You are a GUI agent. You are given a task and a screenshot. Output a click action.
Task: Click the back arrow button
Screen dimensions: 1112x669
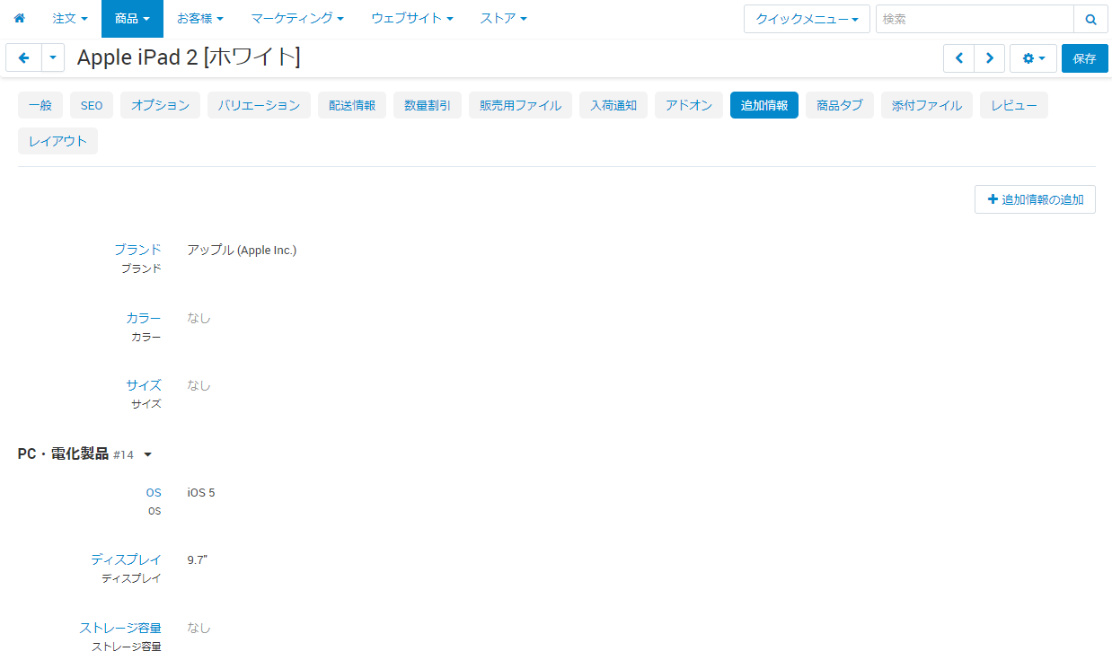click(x=23, y=58)
